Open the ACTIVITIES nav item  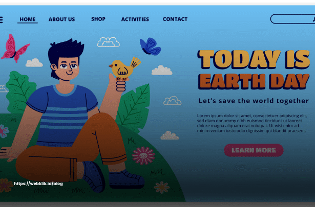point(135,19)
